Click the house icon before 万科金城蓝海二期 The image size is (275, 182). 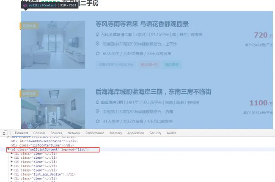(x=97, y=35)
